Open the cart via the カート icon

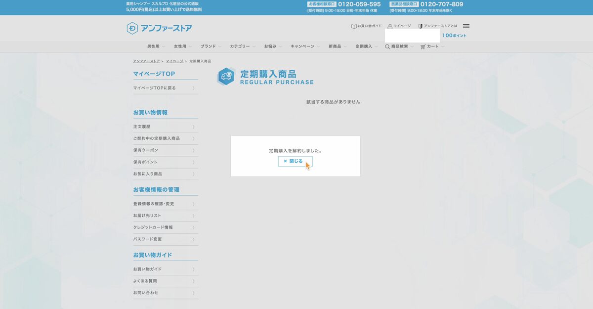(423, 46)
